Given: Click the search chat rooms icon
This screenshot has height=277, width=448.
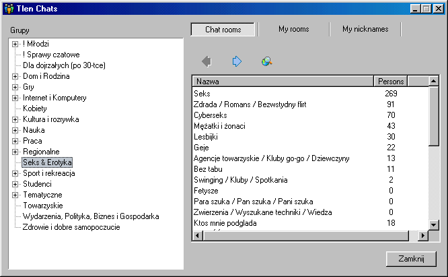Looking at the screenshot, I should 266,62.
